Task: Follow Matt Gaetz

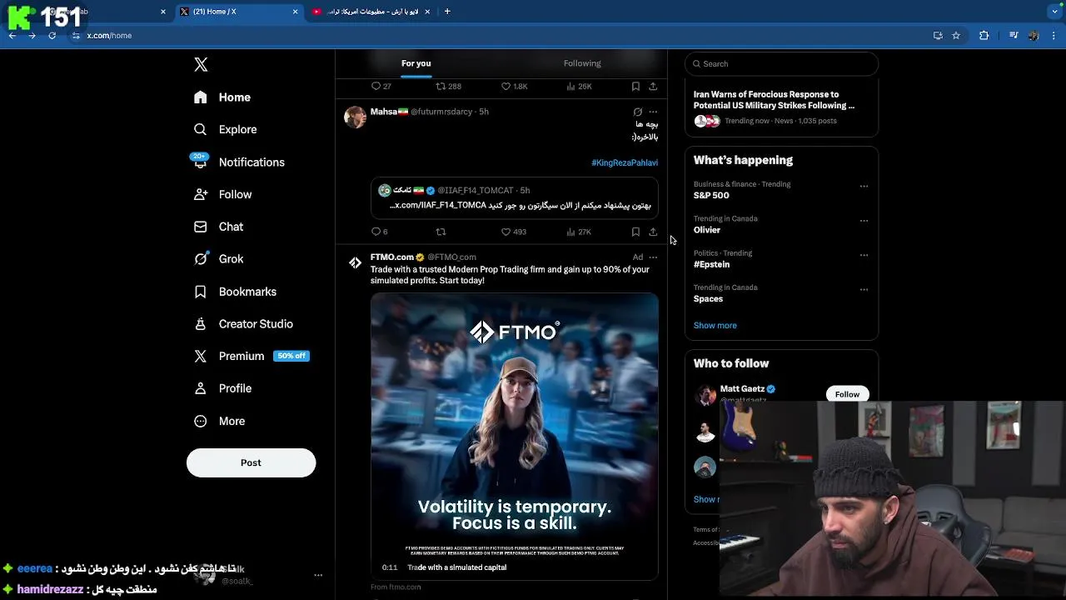Action: [847, 394]
